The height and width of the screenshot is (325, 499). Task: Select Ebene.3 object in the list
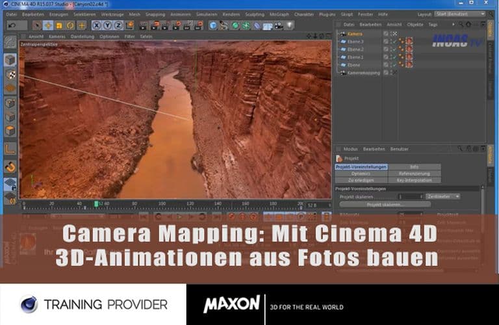tap(355, 42)
